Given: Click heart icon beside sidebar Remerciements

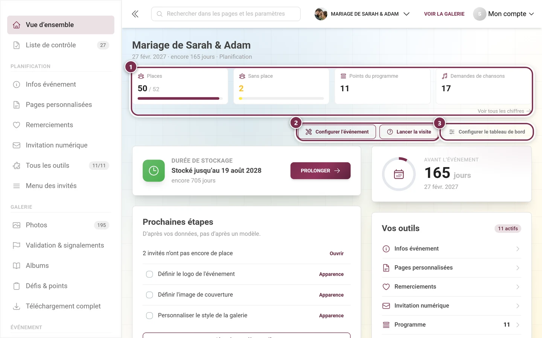Looking at the screenshot, I should click(17, 125).
